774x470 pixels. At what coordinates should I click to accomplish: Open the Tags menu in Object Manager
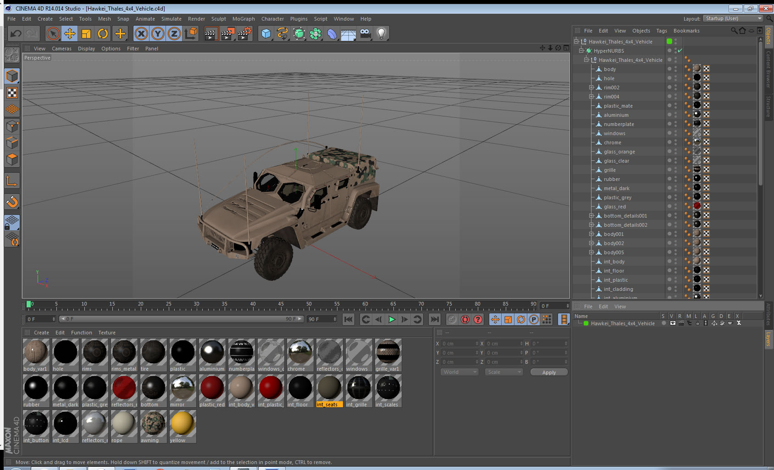(x=662, y=31)
